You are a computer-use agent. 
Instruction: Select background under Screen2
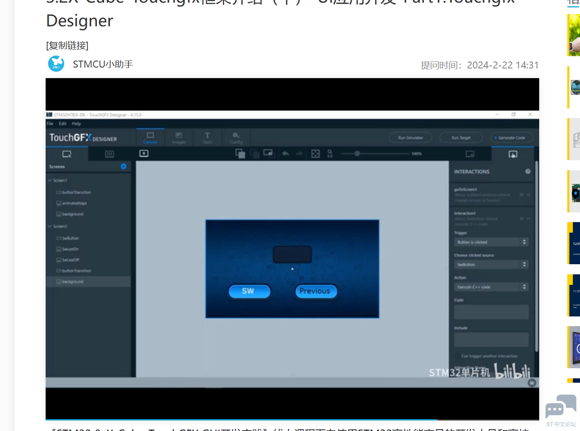pyautogui.click(x=88, y=282)
